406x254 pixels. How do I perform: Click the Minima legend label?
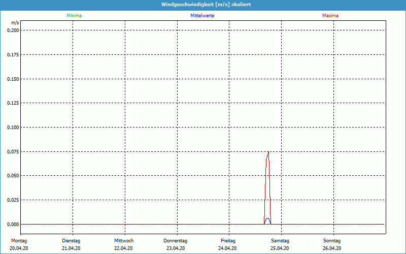click(74, 16)
